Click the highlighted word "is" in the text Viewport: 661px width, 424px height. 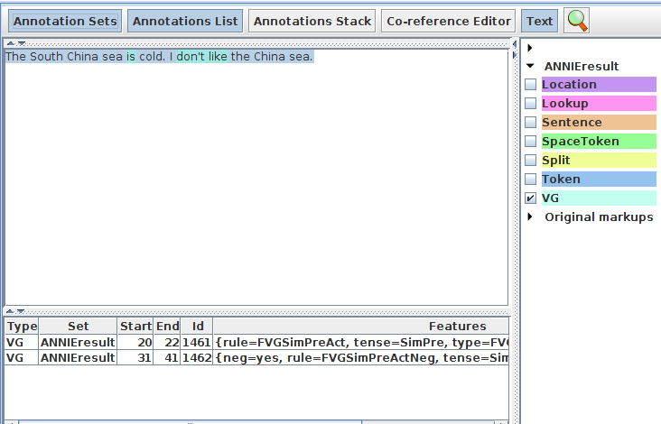point(131,57)
